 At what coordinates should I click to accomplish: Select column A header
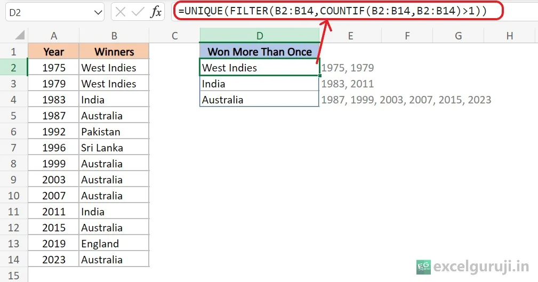click(x=53, y=35)
